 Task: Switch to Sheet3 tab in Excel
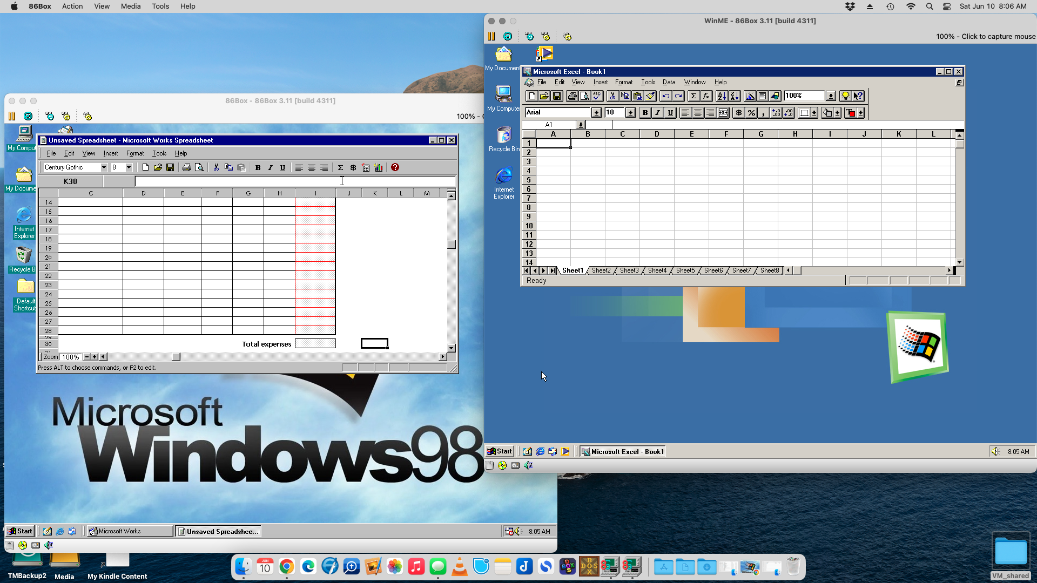click(x=629, y=270)
